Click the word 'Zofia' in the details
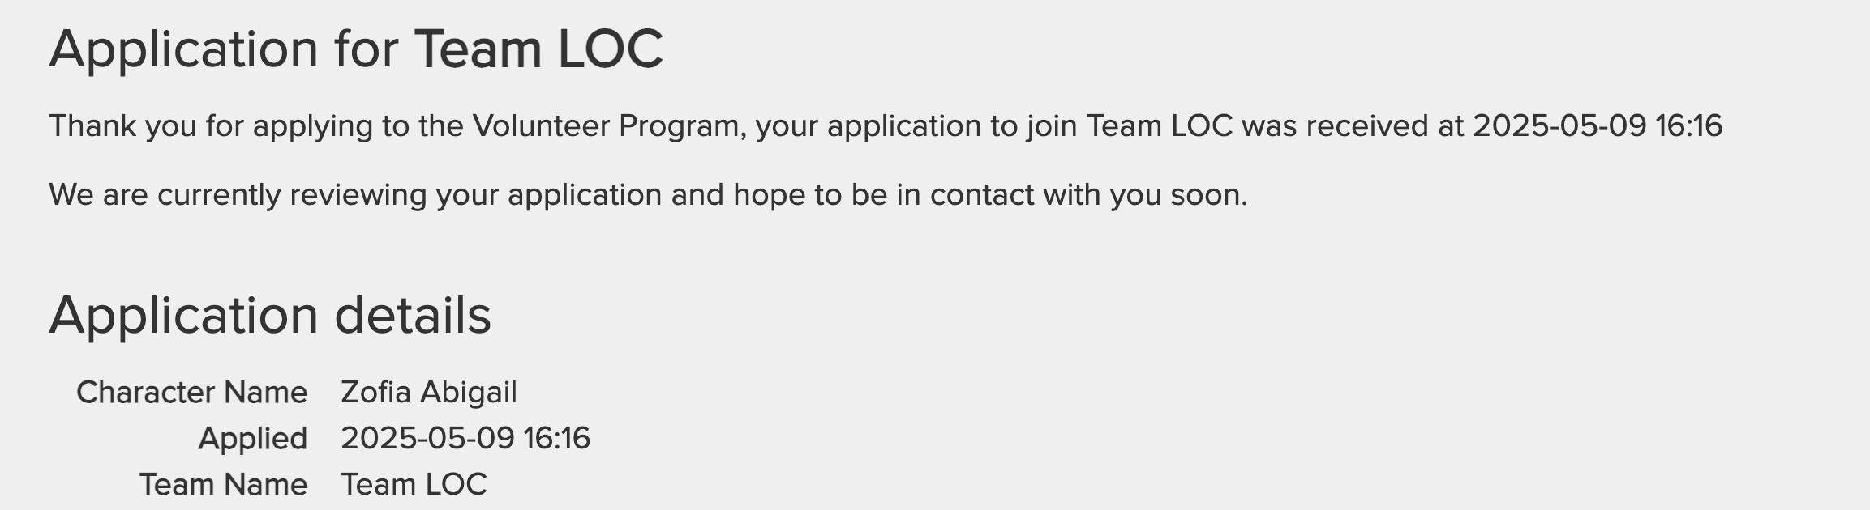Screen dimensions: 1870x510 click(x=376, y=393)
